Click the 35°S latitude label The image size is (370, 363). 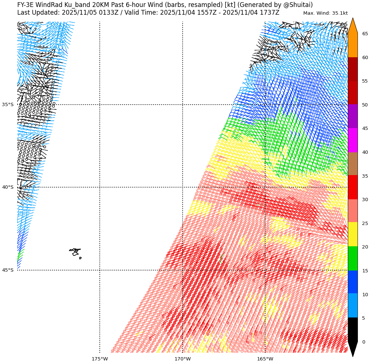click(8, 105)
